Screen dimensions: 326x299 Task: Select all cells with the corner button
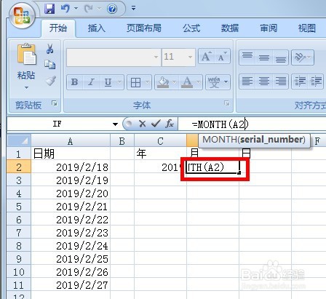pos(19,140)
